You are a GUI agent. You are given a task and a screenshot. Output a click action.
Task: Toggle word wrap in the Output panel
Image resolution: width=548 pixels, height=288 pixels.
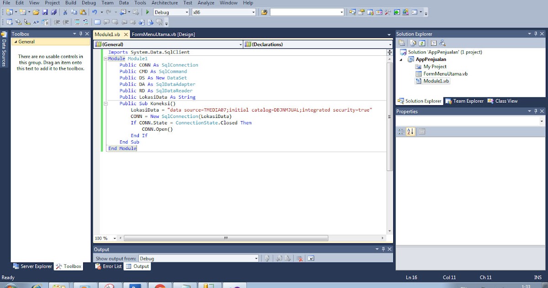pyautogui.click(x=311, y=258)
